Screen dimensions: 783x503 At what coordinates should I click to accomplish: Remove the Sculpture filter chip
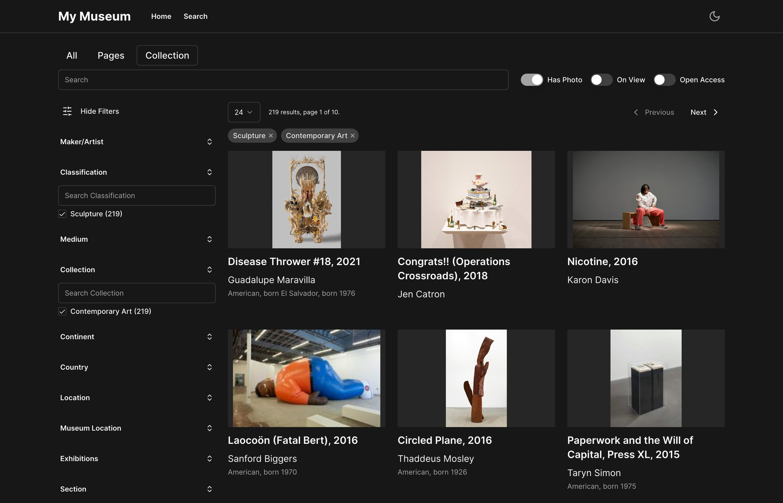coord(271,136)
